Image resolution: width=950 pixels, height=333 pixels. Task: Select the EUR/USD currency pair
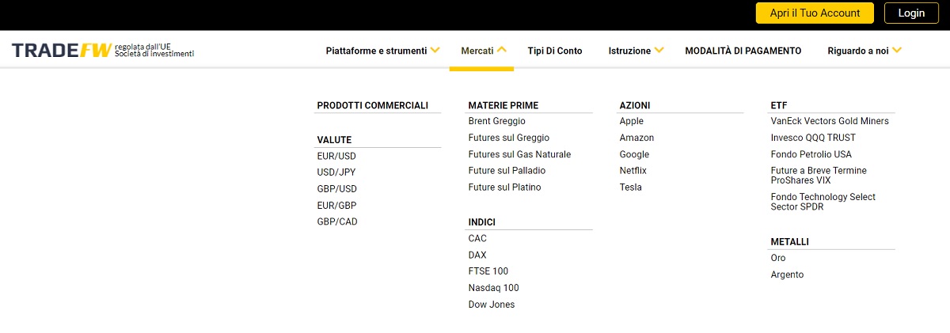coord(336,157)
